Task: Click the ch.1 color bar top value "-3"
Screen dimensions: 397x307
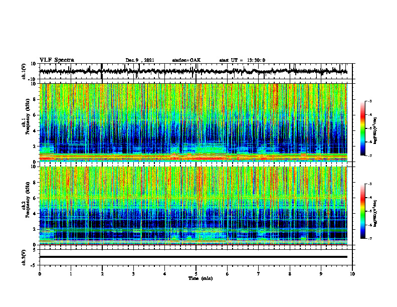Action: tap(369, 101)
